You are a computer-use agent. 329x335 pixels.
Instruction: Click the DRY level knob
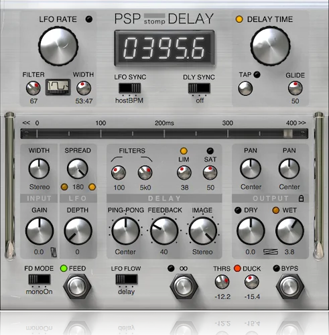251,231
